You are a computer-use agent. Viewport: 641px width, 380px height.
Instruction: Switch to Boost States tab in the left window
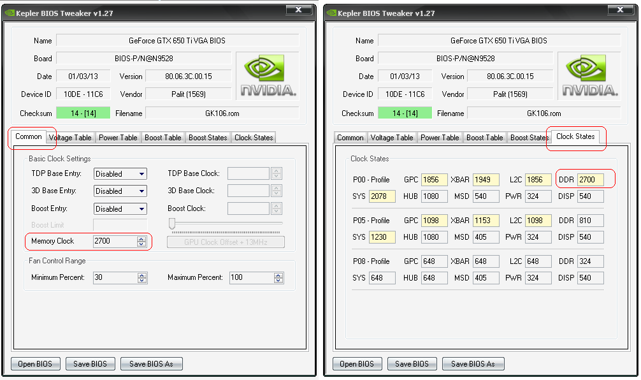[208, 138]
